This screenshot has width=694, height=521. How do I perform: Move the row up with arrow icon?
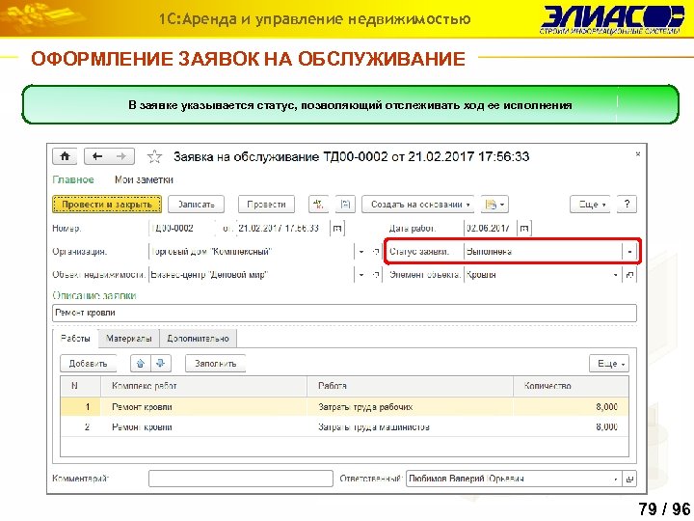click(141, 364)
